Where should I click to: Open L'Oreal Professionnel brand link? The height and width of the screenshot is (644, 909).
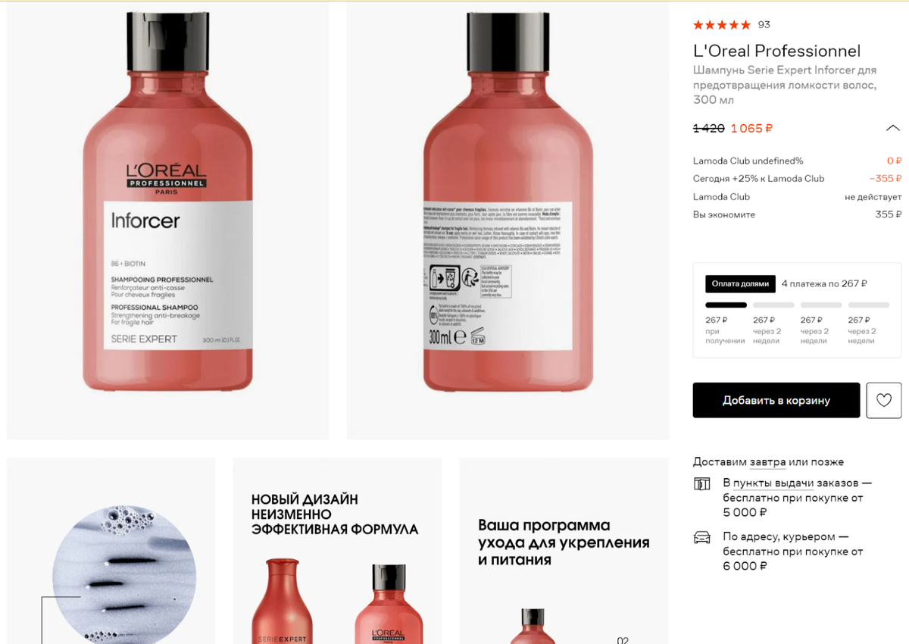point(777,51)
